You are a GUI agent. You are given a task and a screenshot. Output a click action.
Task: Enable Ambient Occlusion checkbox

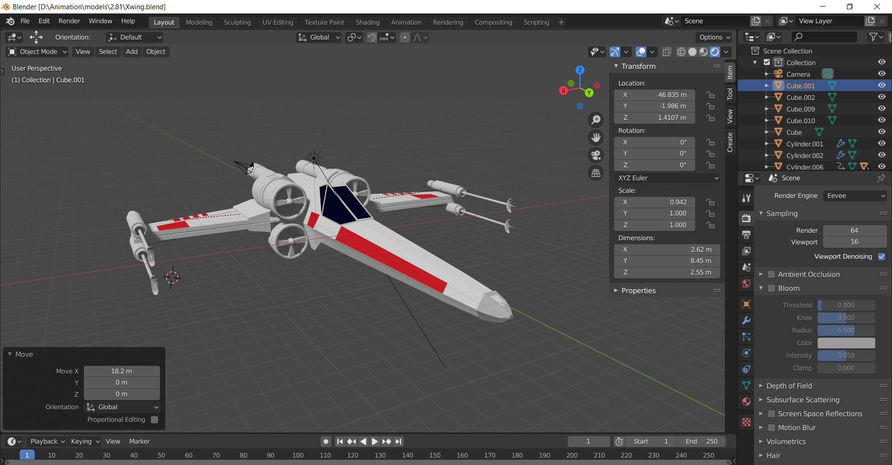[x=771, y=274]
